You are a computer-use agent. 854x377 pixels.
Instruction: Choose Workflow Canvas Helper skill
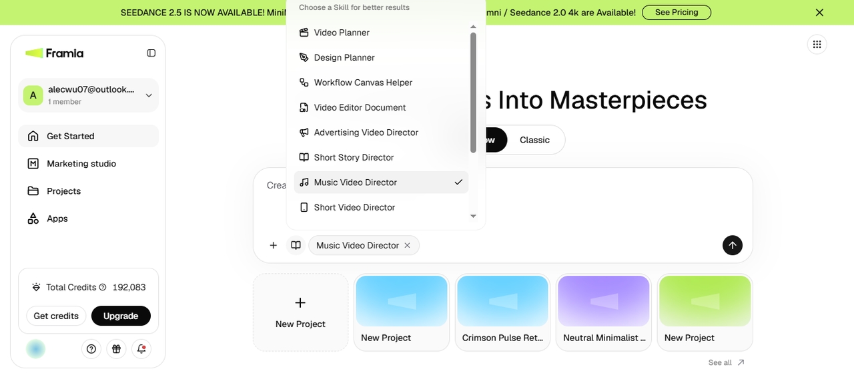[381, 83]
